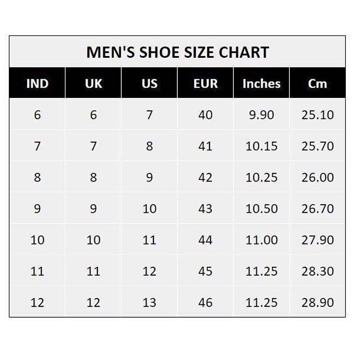Select EUR size 45 cell

click(x=205, y=271)
